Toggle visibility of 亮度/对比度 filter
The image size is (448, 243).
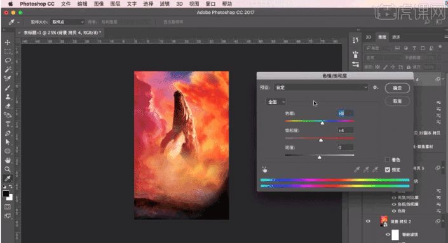click(x=394, y=198)
